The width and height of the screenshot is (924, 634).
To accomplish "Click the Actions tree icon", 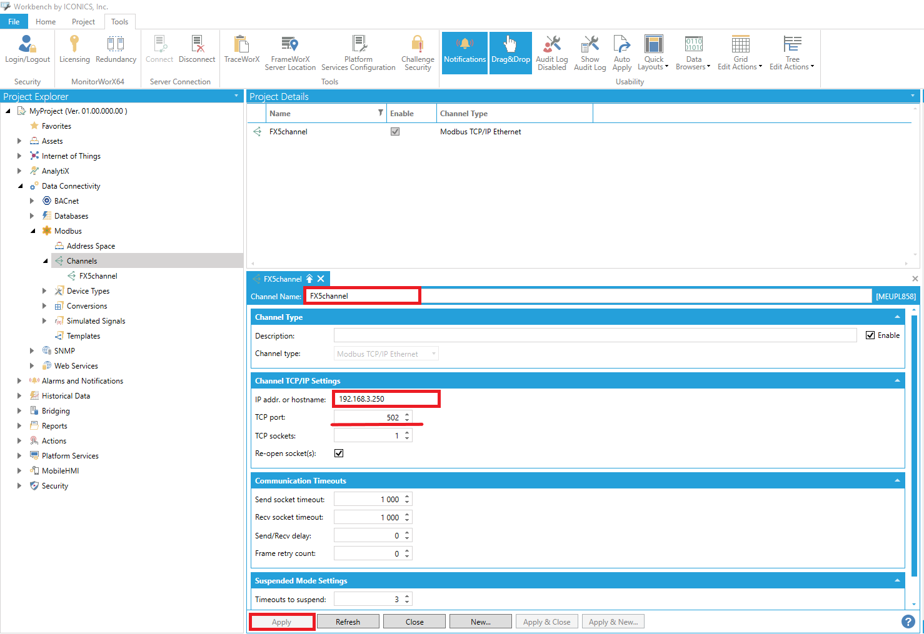I will coord(34,441).
